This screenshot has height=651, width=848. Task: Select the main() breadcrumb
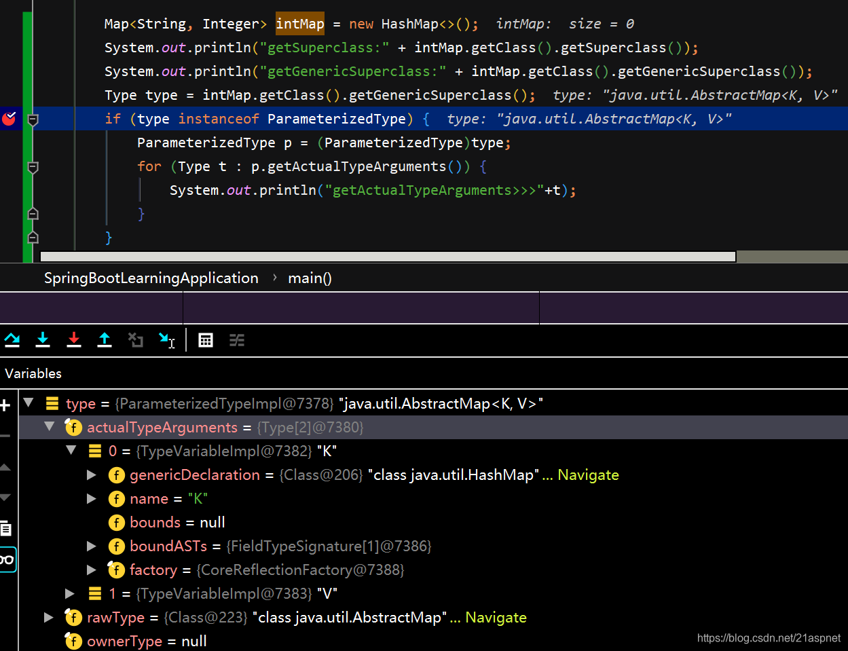(x=310, y=278)
